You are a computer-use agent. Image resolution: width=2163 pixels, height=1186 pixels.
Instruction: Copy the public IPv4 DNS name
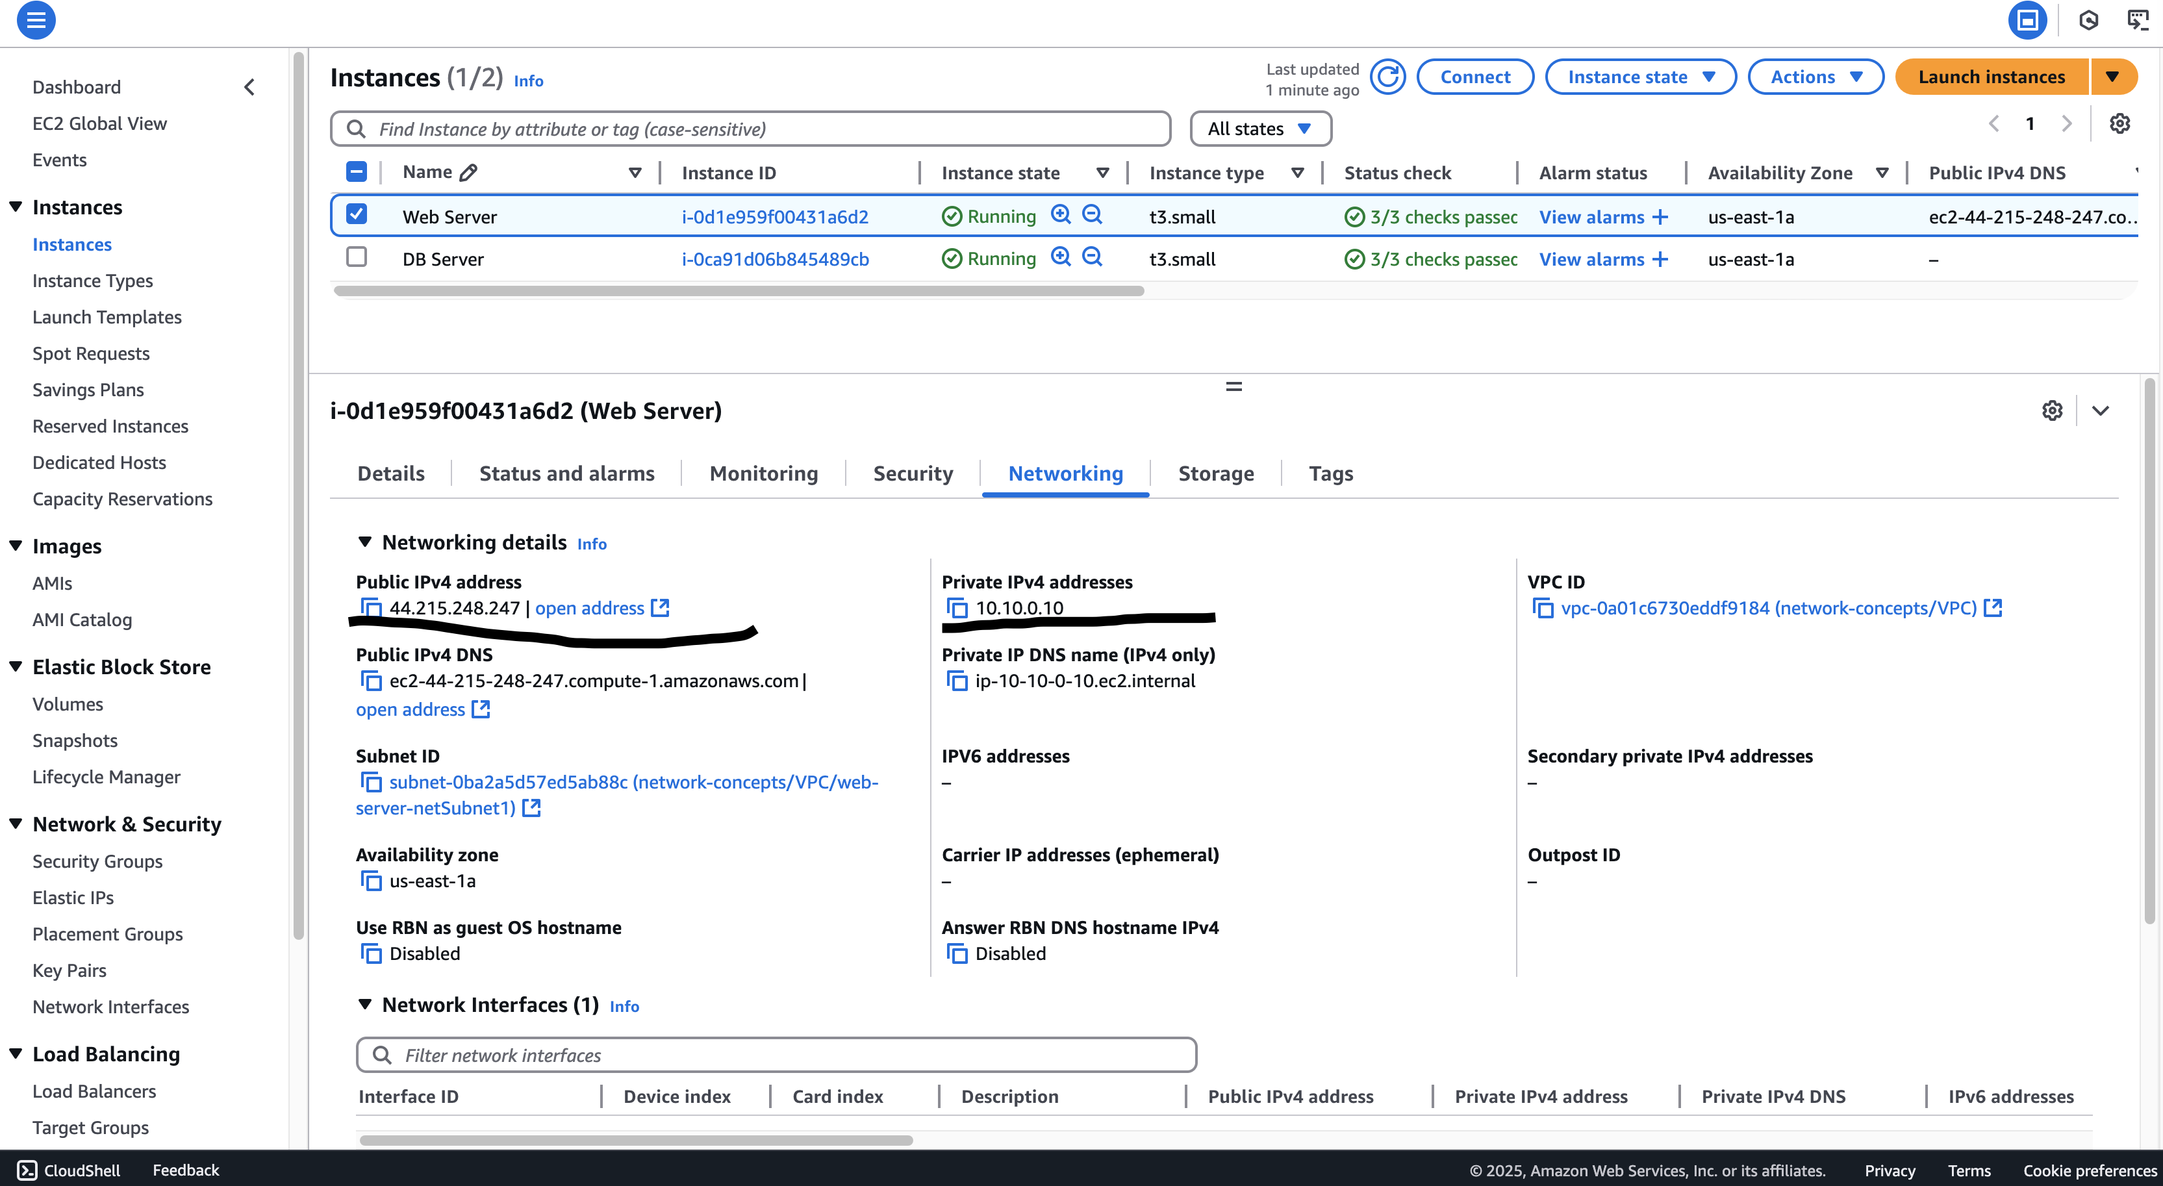(370, 681)
